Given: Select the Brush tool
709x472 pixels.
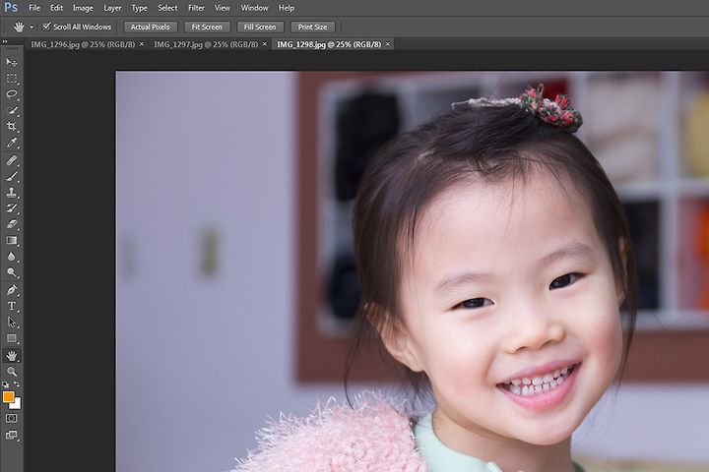Looking at the screenshot, I should click(x=12, y=176).
